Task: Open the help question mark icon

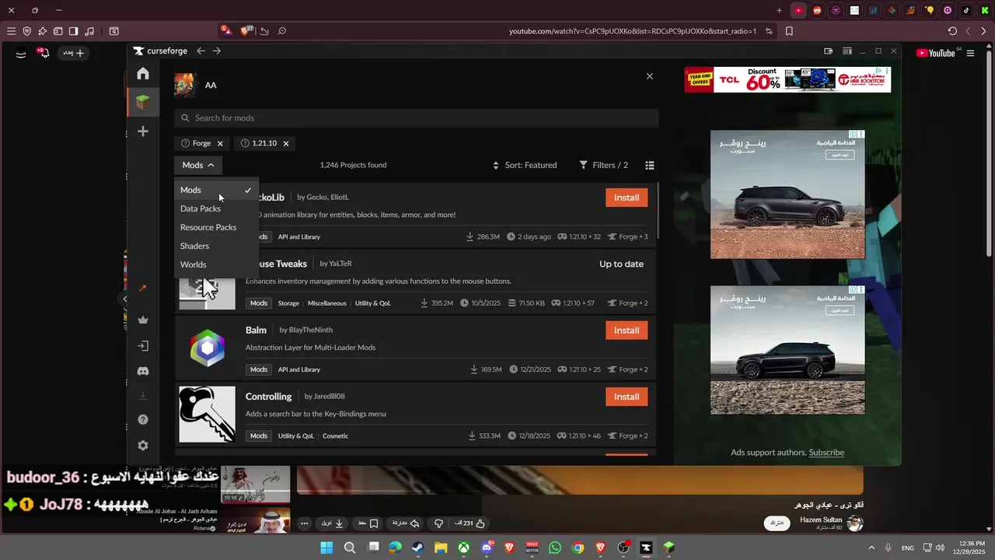Action: click(x=143, y=420)
